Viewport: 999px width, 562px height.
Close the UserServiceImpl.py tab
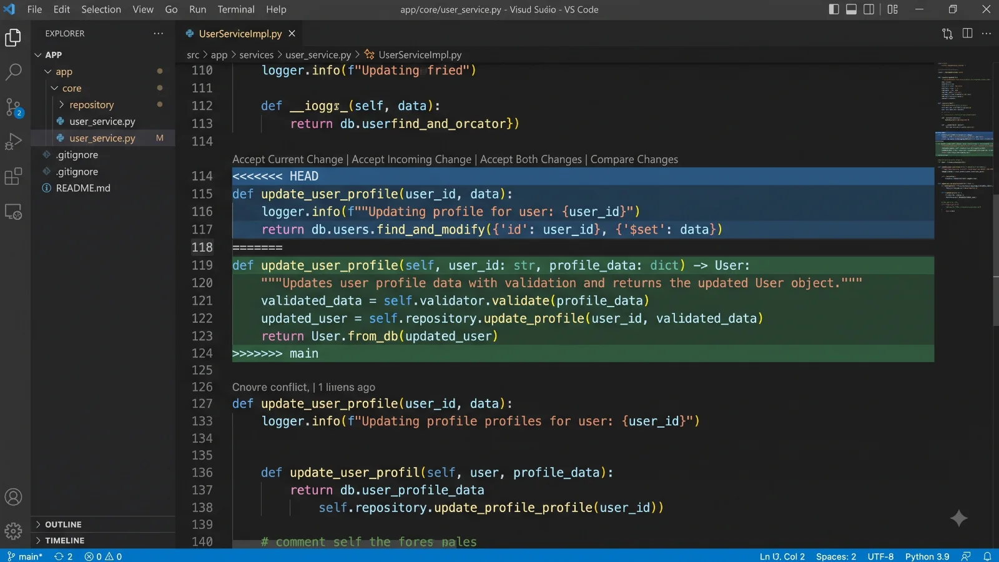point(292,34)
